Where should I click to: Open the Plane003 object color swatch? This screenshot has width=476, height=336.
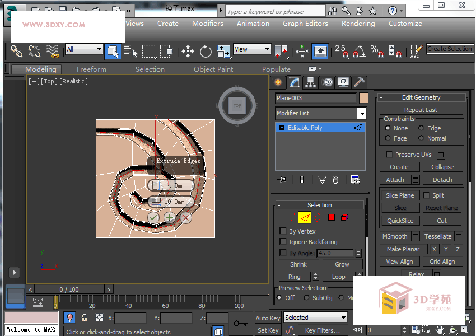click(363, 98)
